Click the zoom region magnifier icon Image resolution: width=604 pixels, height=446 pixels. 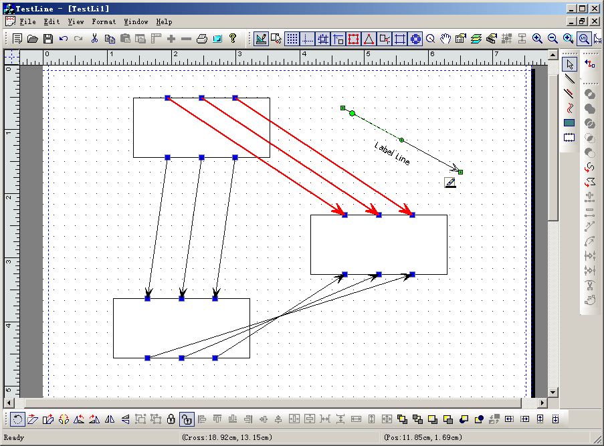(568, 39)
